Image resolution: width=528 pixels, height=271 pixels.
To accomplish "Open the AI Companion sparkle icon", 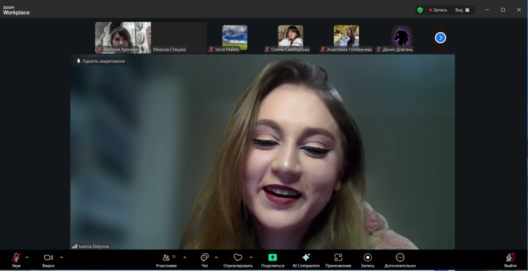I will coord(306,258).
